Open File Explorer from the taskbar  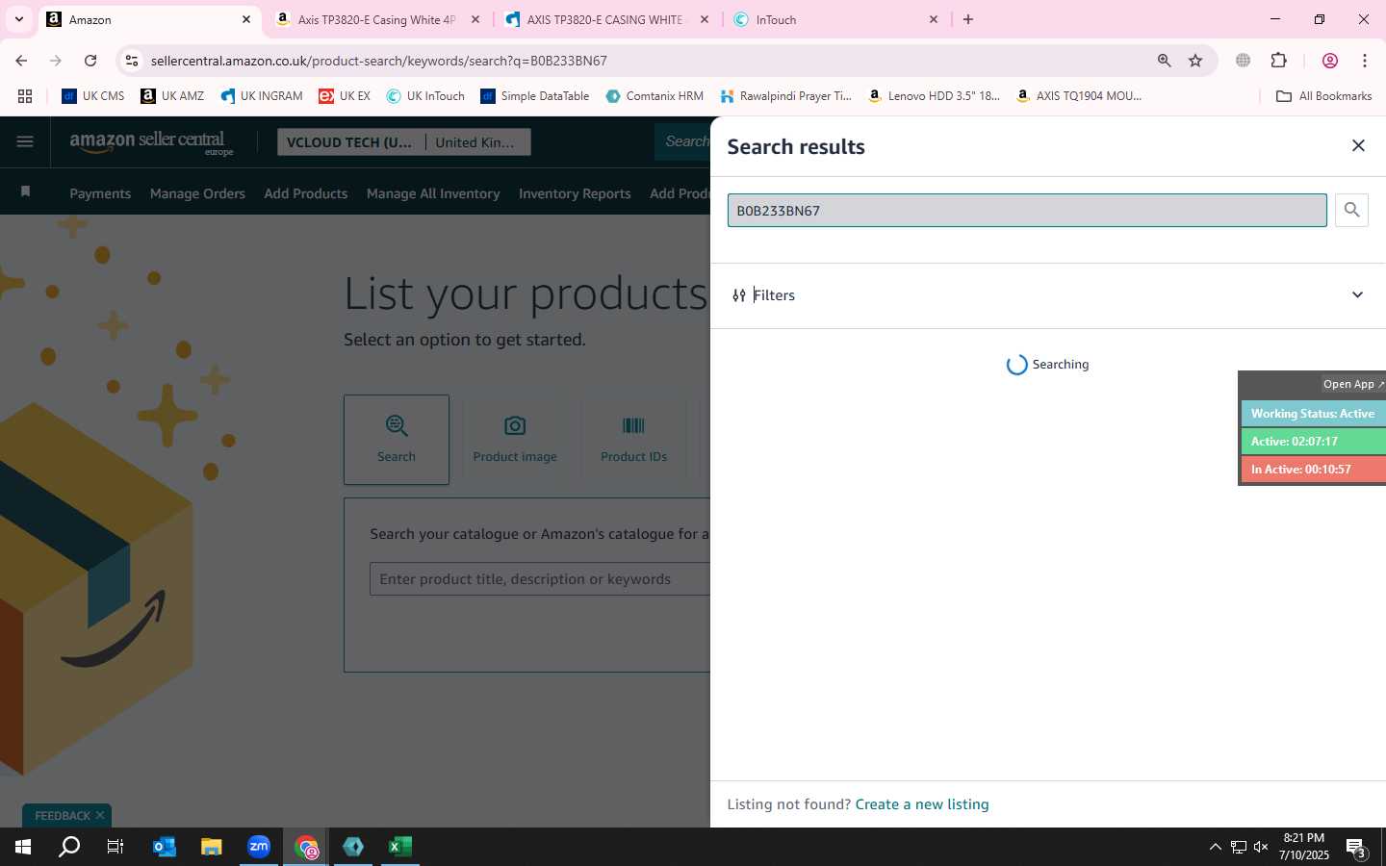pos(211,847)
